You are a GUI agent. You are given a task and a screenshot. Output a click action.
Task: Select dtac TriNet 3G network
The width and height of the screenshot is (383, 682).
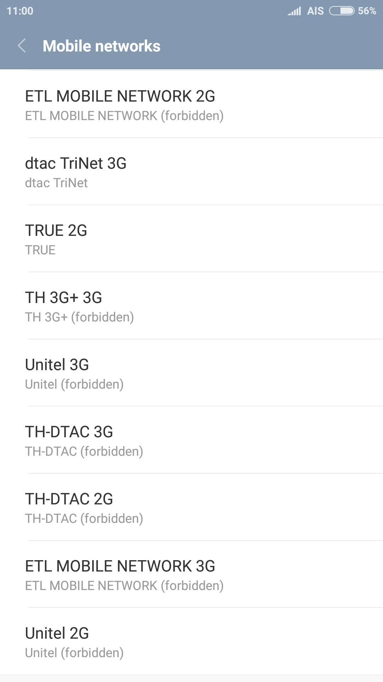tap(191, 172)
